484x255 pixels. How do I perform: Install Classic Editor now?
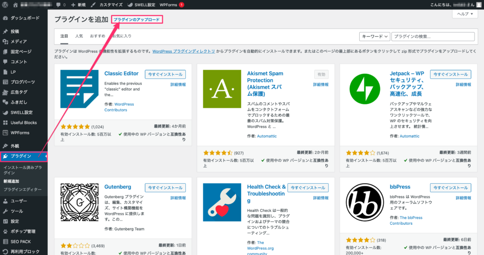165,74
